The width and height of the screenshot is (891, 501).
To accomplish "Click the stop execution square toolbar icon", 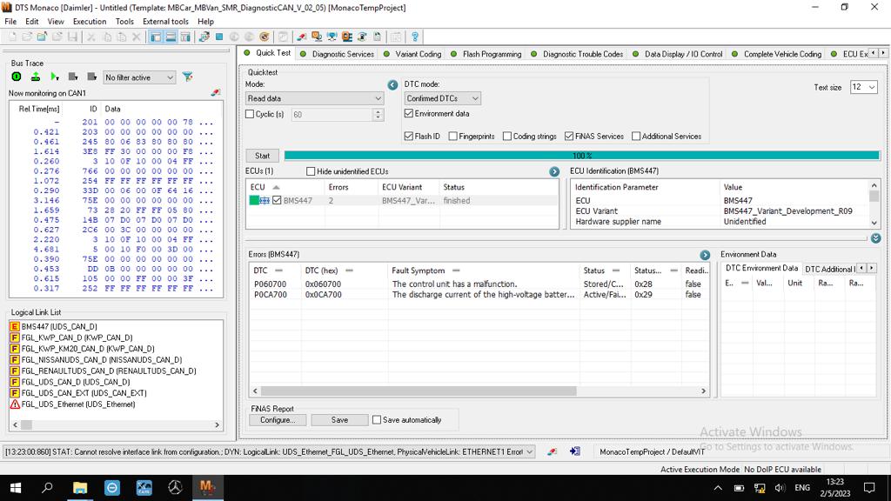I will (x=219, y=37).
